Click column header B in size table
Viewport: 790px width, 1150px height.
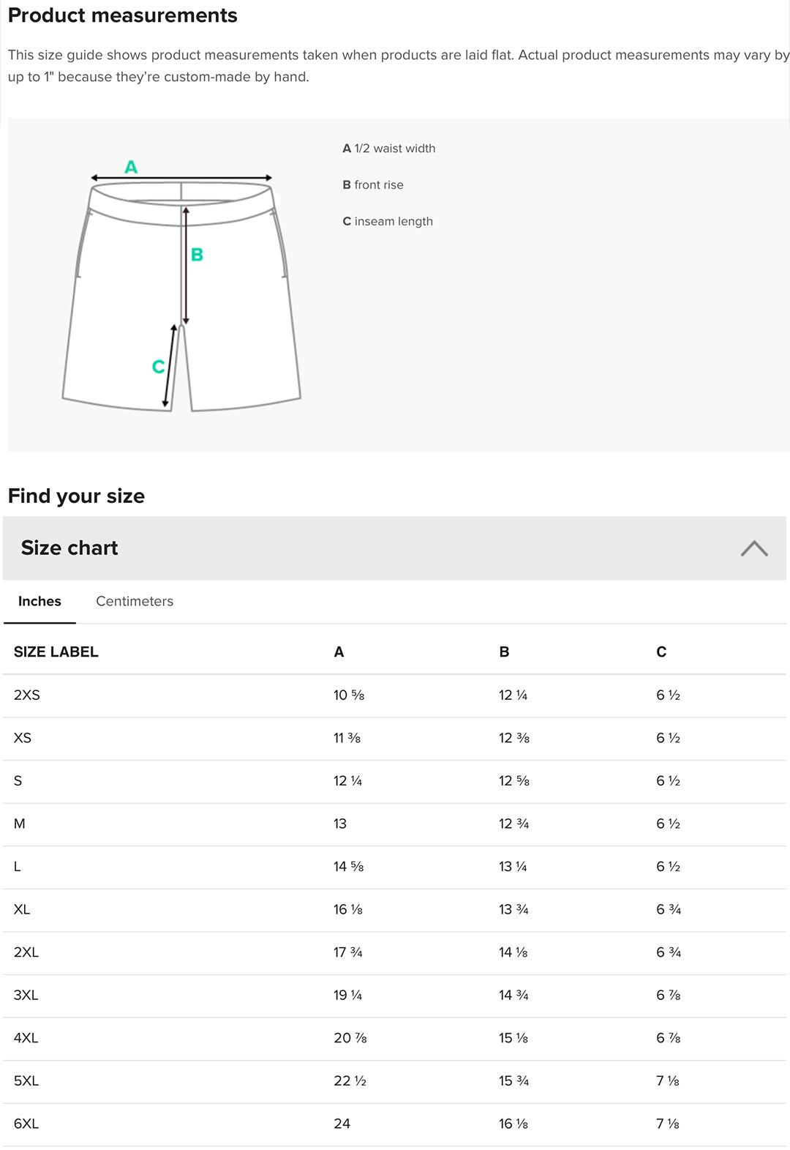click(x=504, y=651)
